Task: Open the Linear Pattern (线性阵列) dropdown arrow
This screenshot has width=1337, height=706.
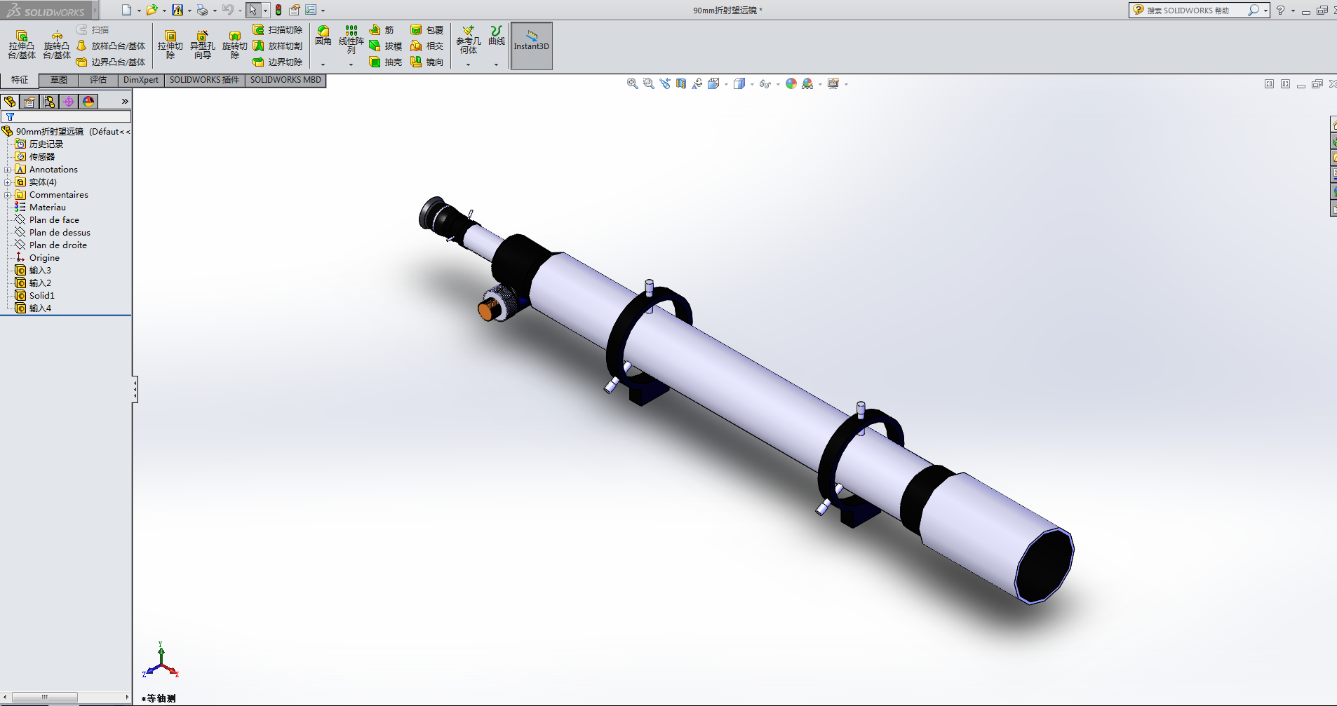Action: coord(351,65)
